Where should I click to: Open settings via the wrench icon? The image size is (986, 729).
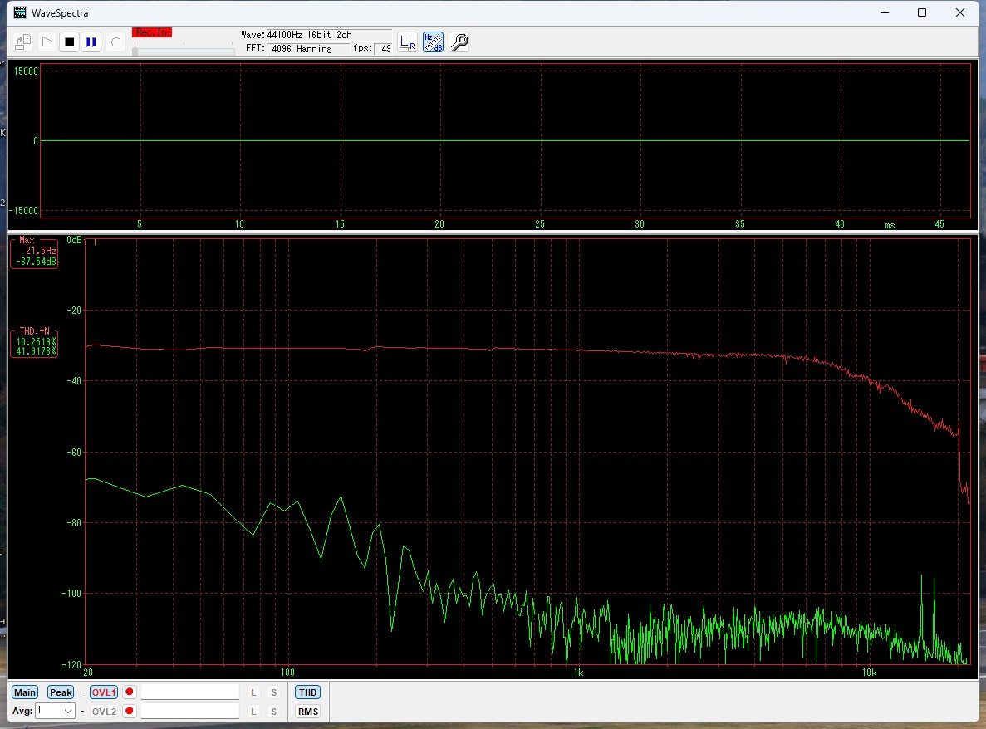(x=459, y=42)
